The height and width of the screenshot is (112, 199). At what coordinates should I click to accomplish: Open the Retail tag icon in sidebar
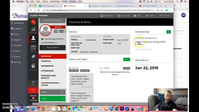33,58
